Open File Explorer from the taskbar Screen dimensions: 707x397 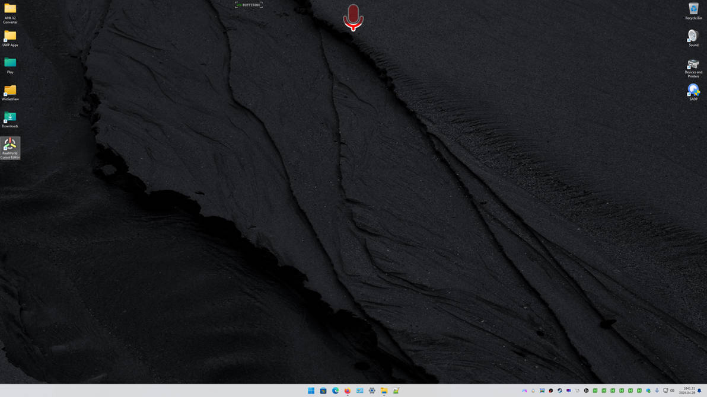click(384, 390)
